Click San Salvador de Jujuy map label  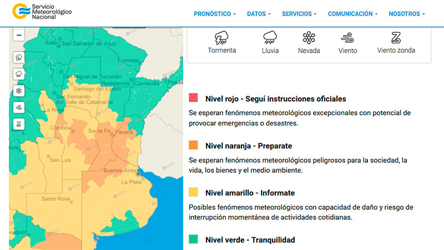(x=89, y=44)
